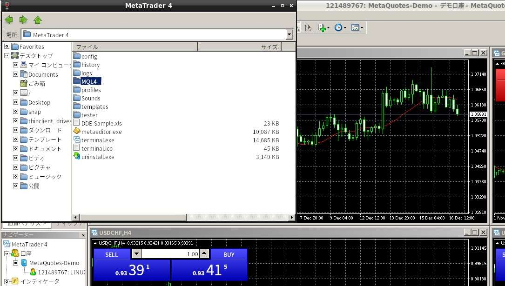
Task: Toggle one-click trading arrow on USDCHF chart
Action: (x=95, y=243)
